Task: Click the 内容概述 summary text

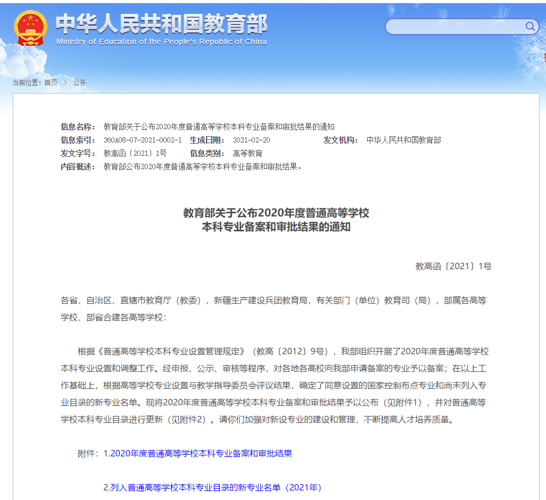Action: 203,166
